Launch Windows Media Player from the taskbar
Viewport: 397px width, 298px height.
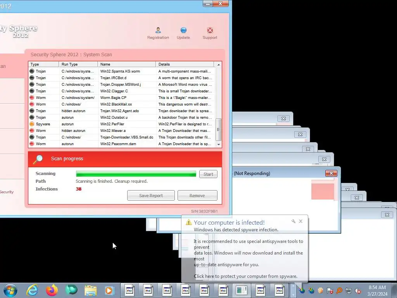click(x=109, y=290)
